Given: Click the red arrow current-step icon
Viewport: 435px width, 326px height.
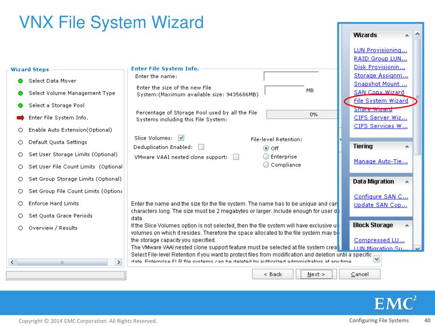Looking at the screenshot, I should click(x=20, y=118).
